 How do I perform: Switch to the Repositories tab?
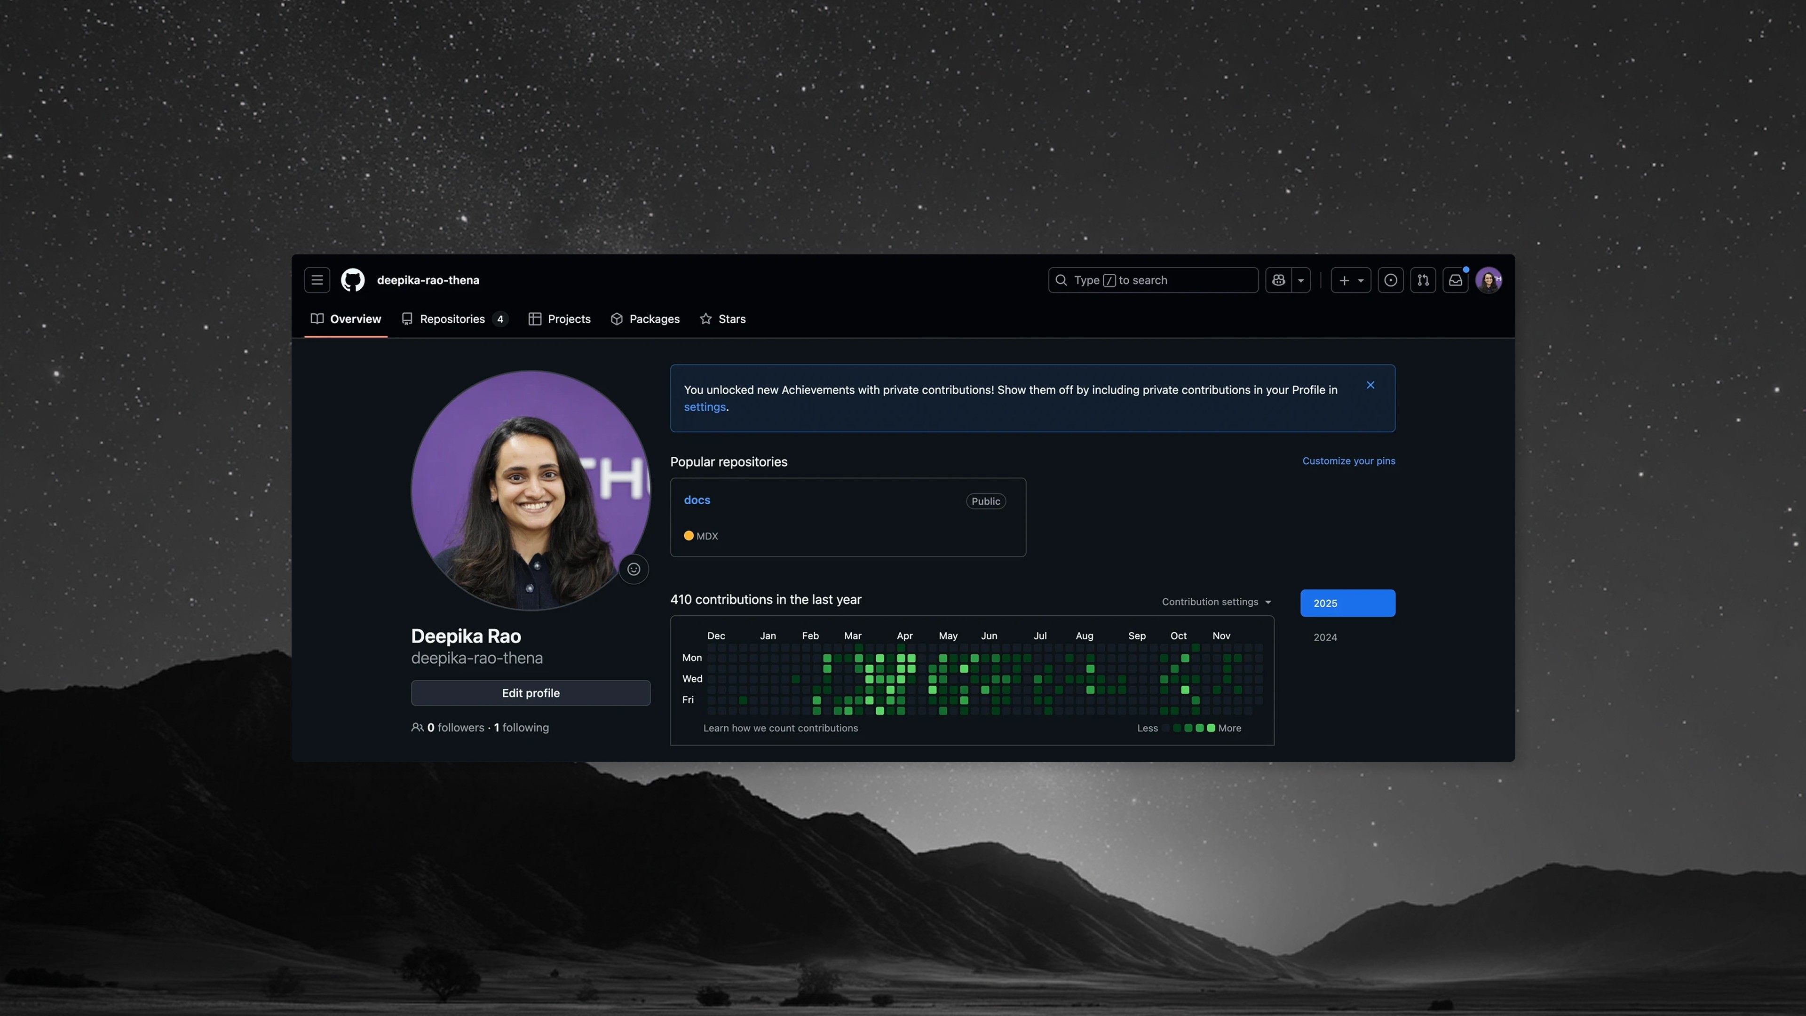tap(452, 319)
